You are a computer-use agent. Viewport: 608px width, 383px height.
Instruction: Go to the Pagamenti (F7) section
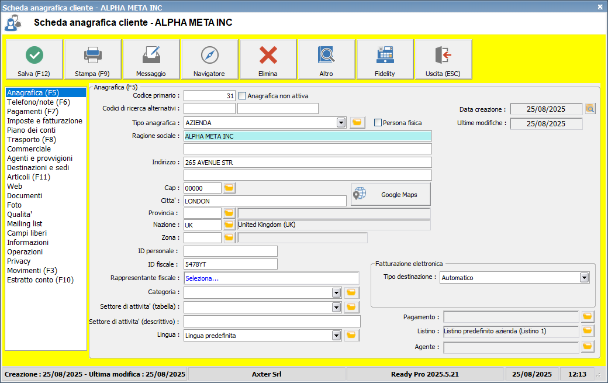pos(46,111)
